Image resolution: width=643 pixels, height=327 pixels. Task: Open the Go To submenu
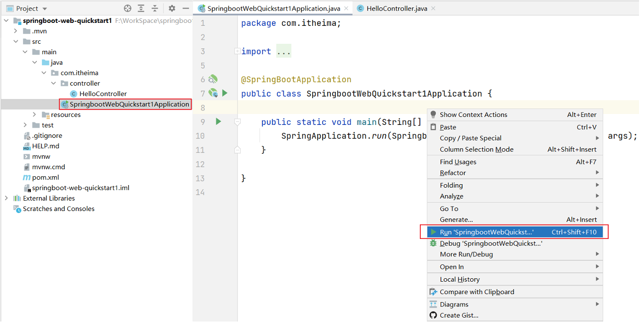coord(514,209)
